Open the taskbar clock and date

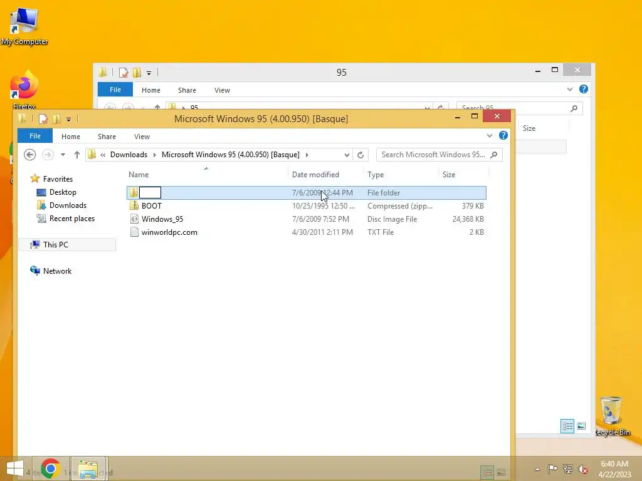click(x=614, y=469)
